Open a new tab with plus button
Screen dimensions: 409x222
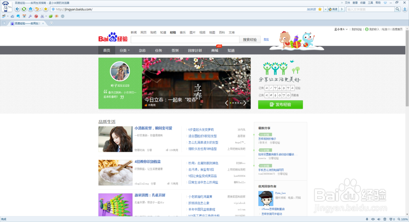(x=52, y=23)
